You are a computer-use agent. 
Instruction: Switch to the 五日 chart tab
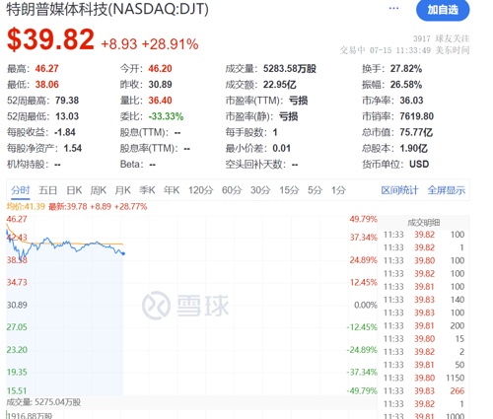pyautogui.click(x=48, y=190)
